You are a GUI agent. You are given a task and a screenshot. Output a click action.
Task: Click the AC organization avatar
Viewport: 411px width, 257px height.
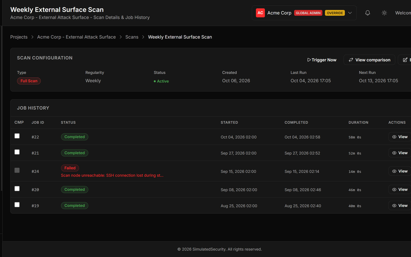(260, 13)
